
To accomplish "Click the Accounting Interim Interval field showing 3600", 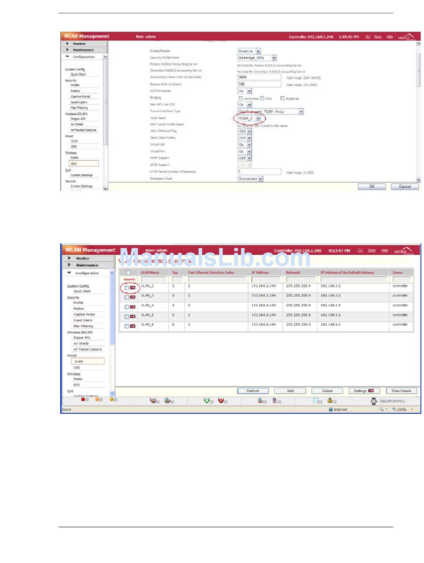I will 259,78.
